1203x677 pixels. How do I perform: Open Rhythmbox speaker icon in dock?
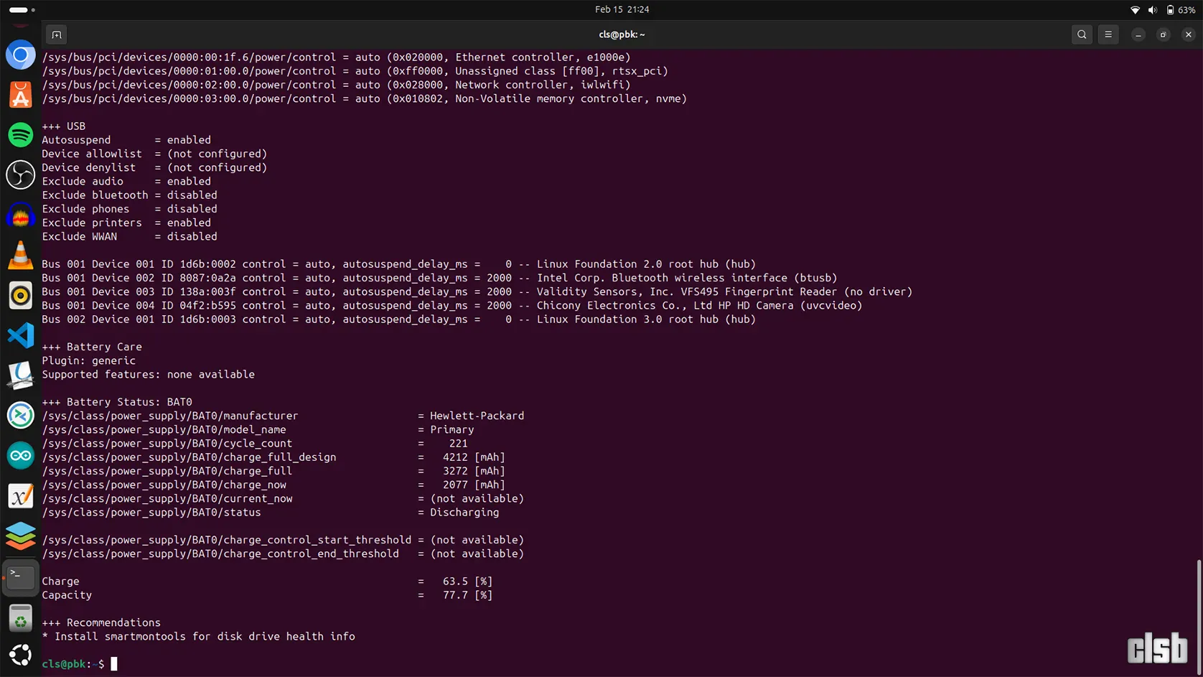20,296
